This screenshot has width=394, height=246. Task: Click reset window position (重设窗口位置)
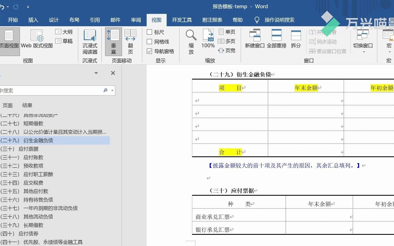(x=328, y=51)
